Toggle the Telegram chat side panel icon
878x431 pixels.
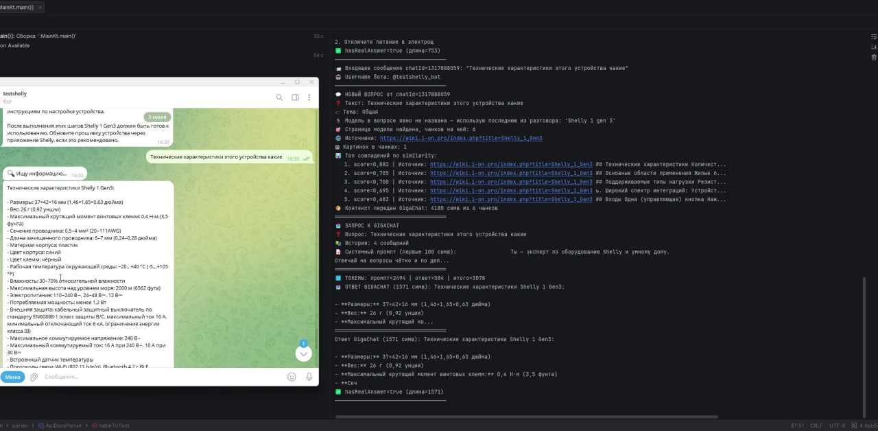point(296,97)
